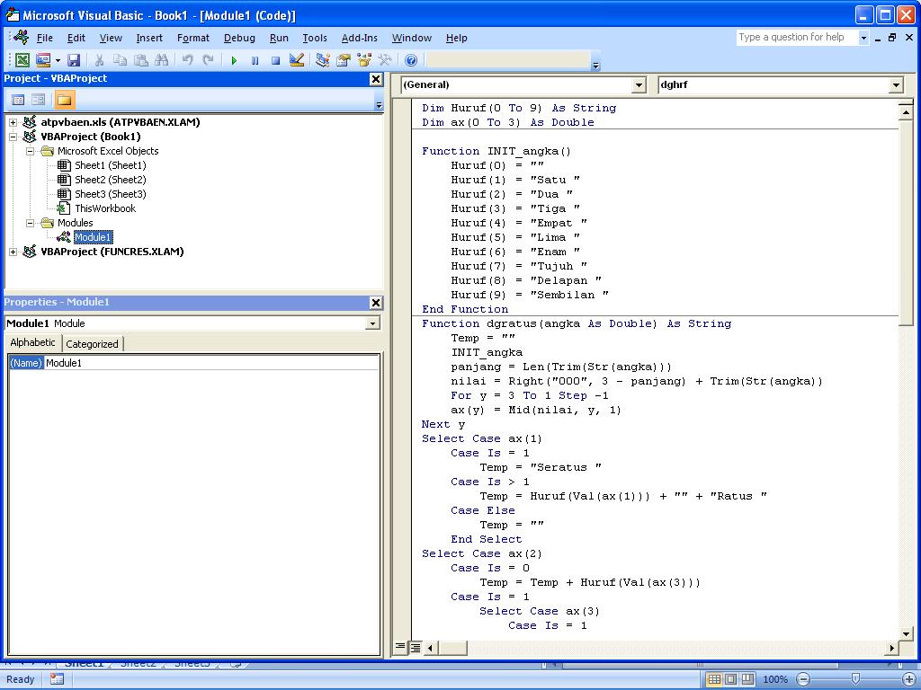Screen dimensions: 921x690
Task: Open the (General) object dropdown
Action: pos(639,85)
